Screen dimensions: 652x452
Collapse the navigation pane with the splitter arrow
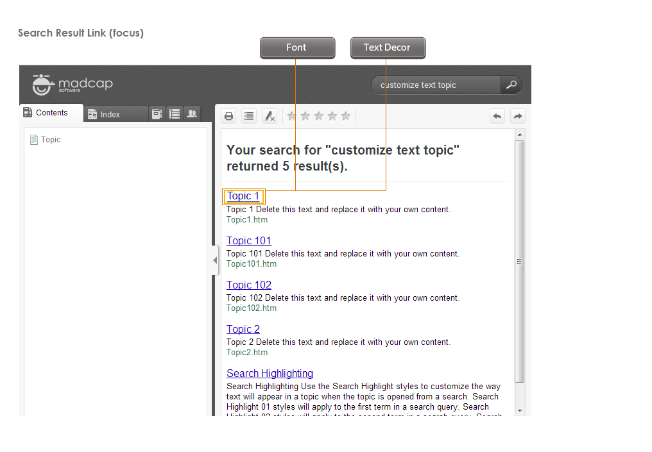[x=215, y=260]
